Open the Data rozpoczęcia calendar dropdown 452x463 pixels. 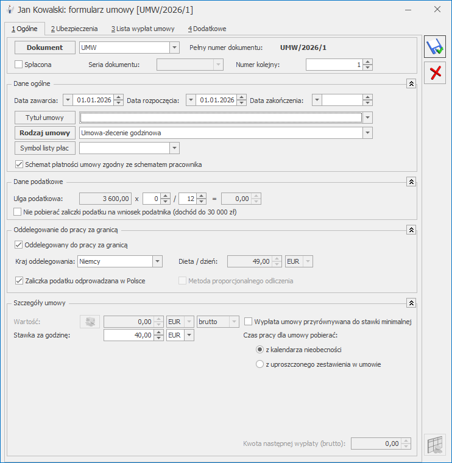click(191, 100)
